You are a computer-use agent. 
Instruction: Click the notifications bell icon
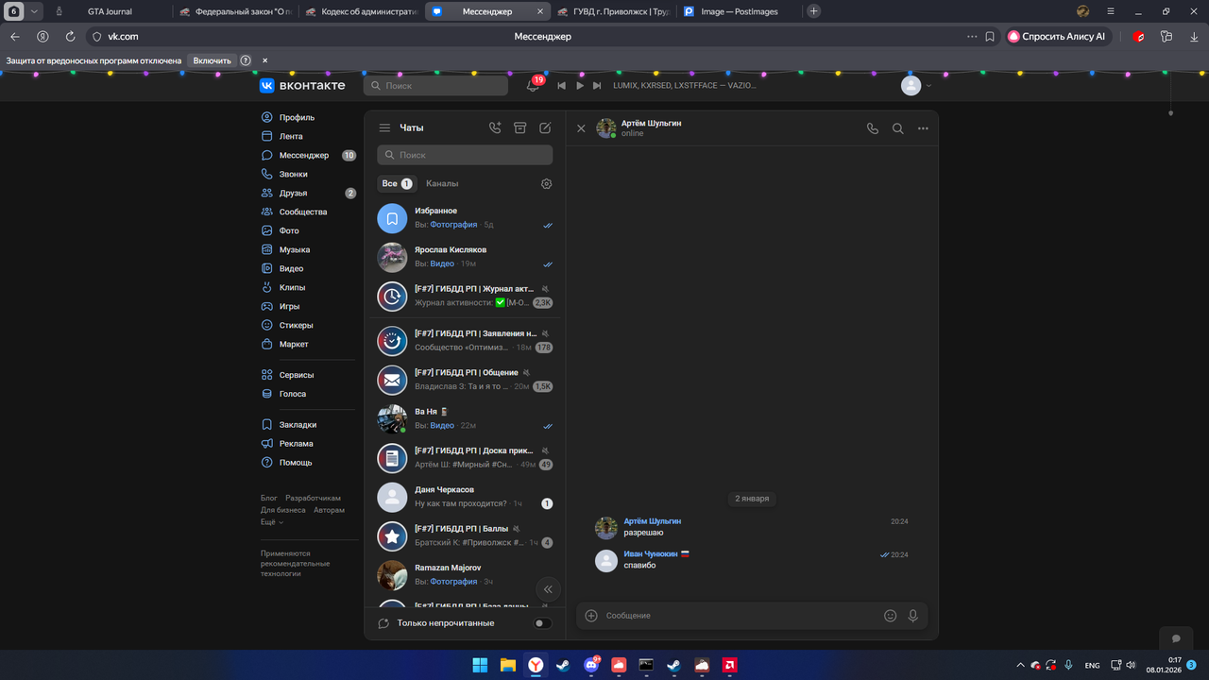533,85
